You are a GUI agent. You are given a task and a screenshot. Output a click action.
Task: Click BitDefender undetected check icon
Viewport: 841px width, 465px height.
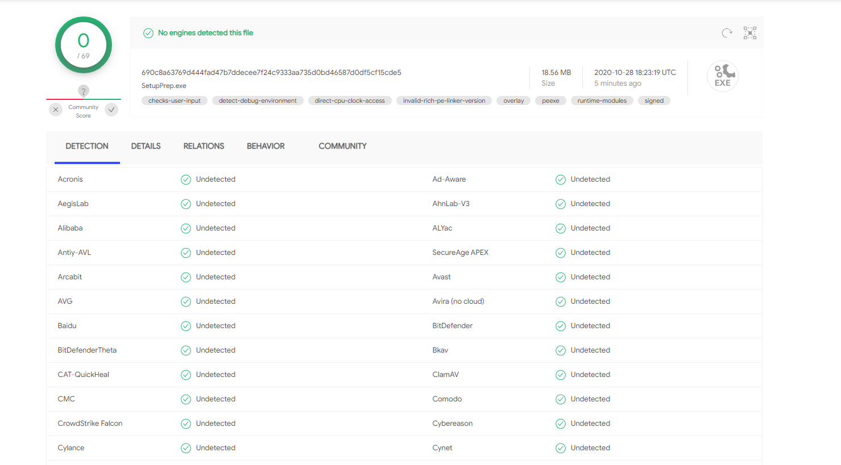click(561, 326)
